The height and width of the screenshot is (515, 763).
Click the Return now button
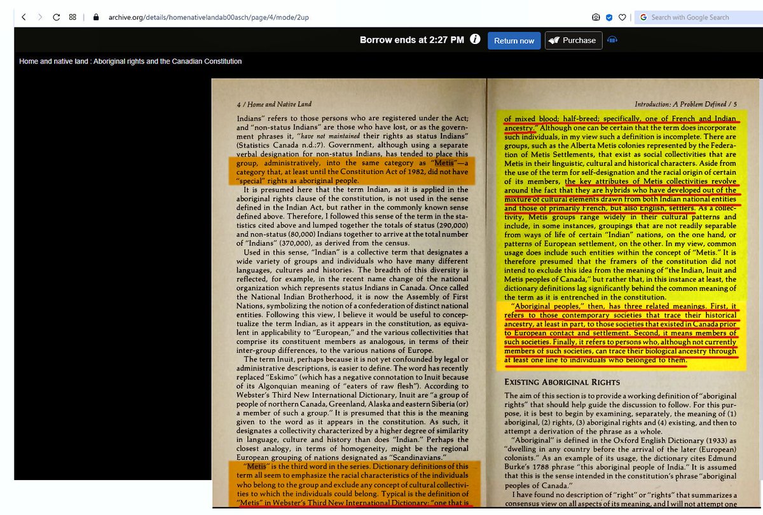(514, 41)
